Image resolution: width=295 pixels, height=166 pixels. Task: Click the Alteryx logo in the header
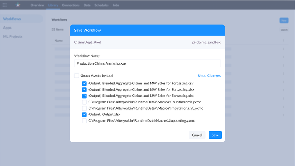(18, 5)
